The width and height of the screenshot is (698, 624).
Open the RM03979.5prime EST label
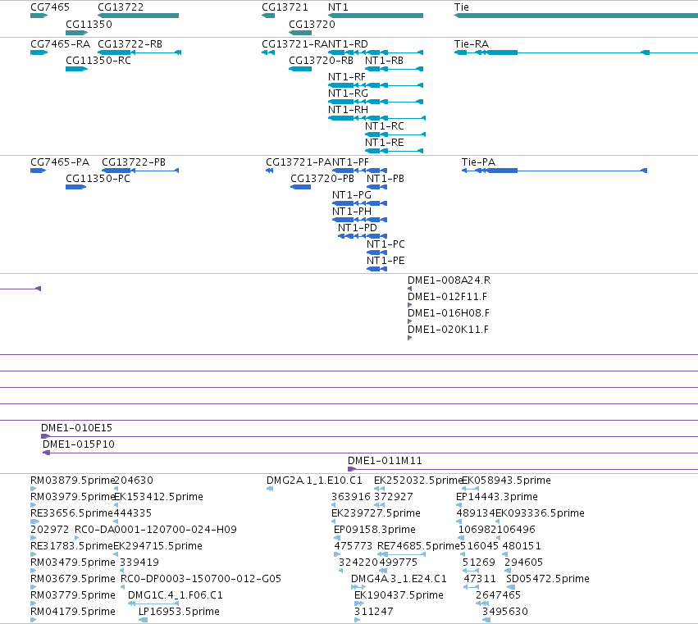coord(72,497)
